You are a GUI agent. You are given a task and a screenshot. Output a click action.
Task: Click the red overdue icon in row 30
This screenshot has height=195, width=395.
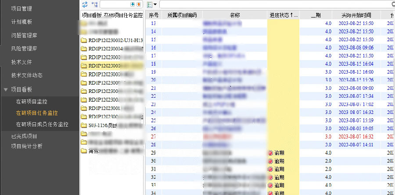[271, 161]
